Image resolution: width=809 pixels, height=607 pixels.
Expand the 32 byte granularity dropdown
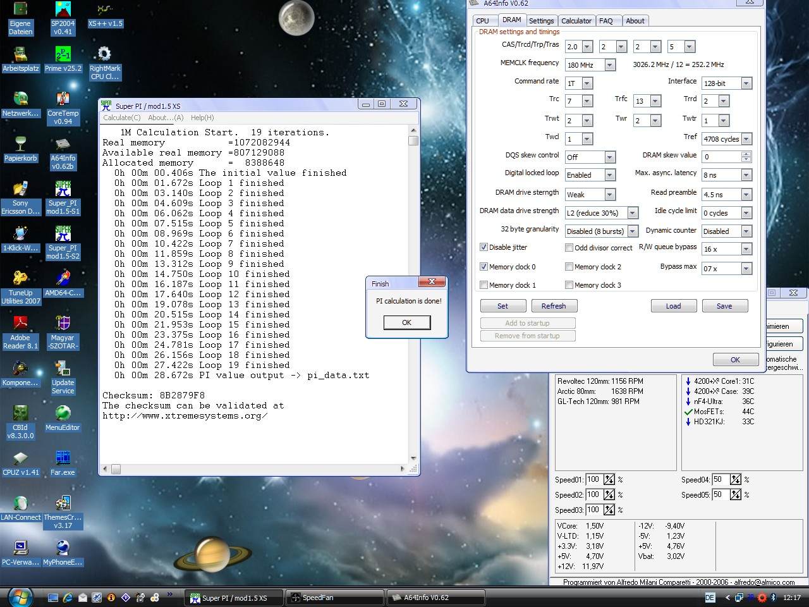click(x=633, y=231)
